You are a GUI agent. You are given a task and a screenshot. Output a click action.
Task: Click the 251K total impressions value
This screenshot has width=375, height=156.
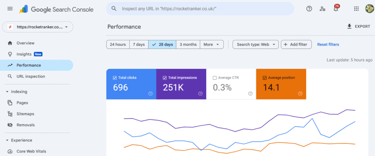173,88
